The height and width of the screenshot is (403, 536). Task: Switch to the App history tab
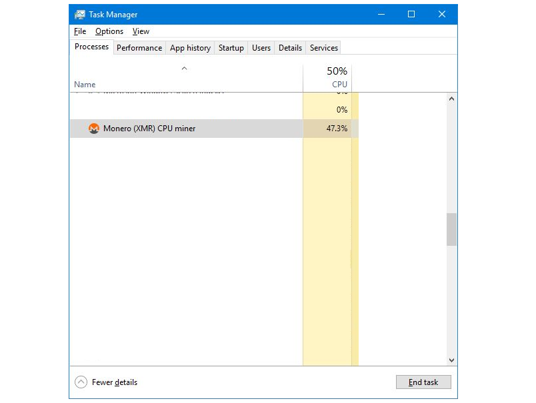coord(190,48)
